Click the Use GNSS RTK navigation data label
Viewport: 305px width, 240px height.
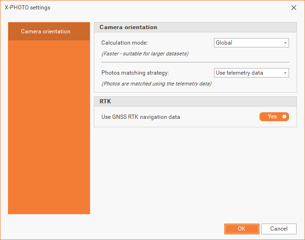click(x=140, y=117)
